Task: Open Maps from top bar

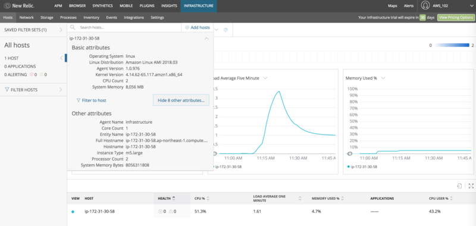Action: coord(393,6)
